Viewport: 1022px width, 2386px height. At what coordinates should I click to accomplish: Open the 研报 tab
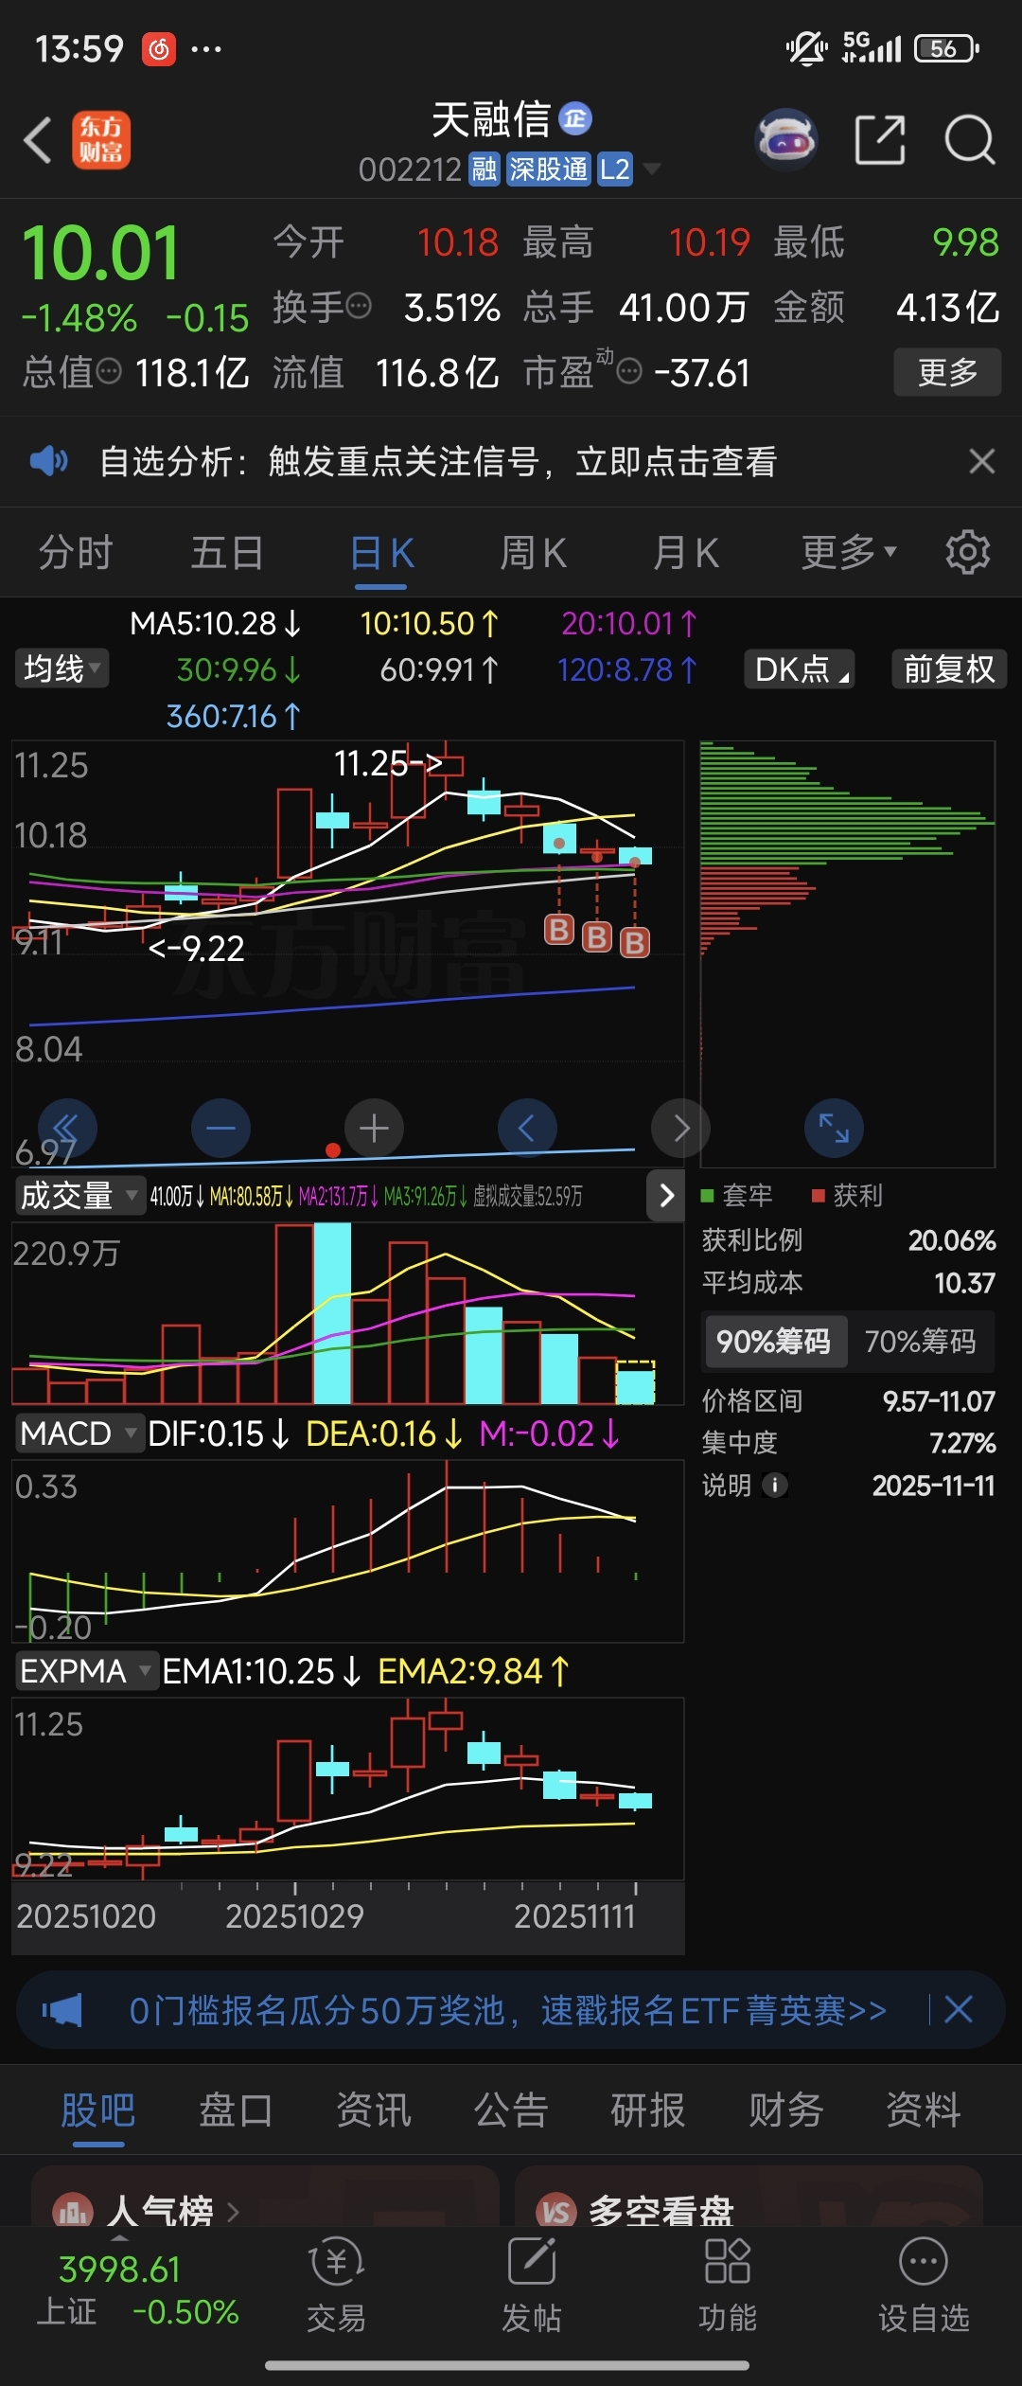648,2110
